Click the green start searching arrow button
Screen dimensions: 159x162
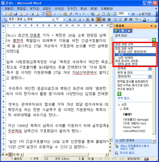click(154, 40)
